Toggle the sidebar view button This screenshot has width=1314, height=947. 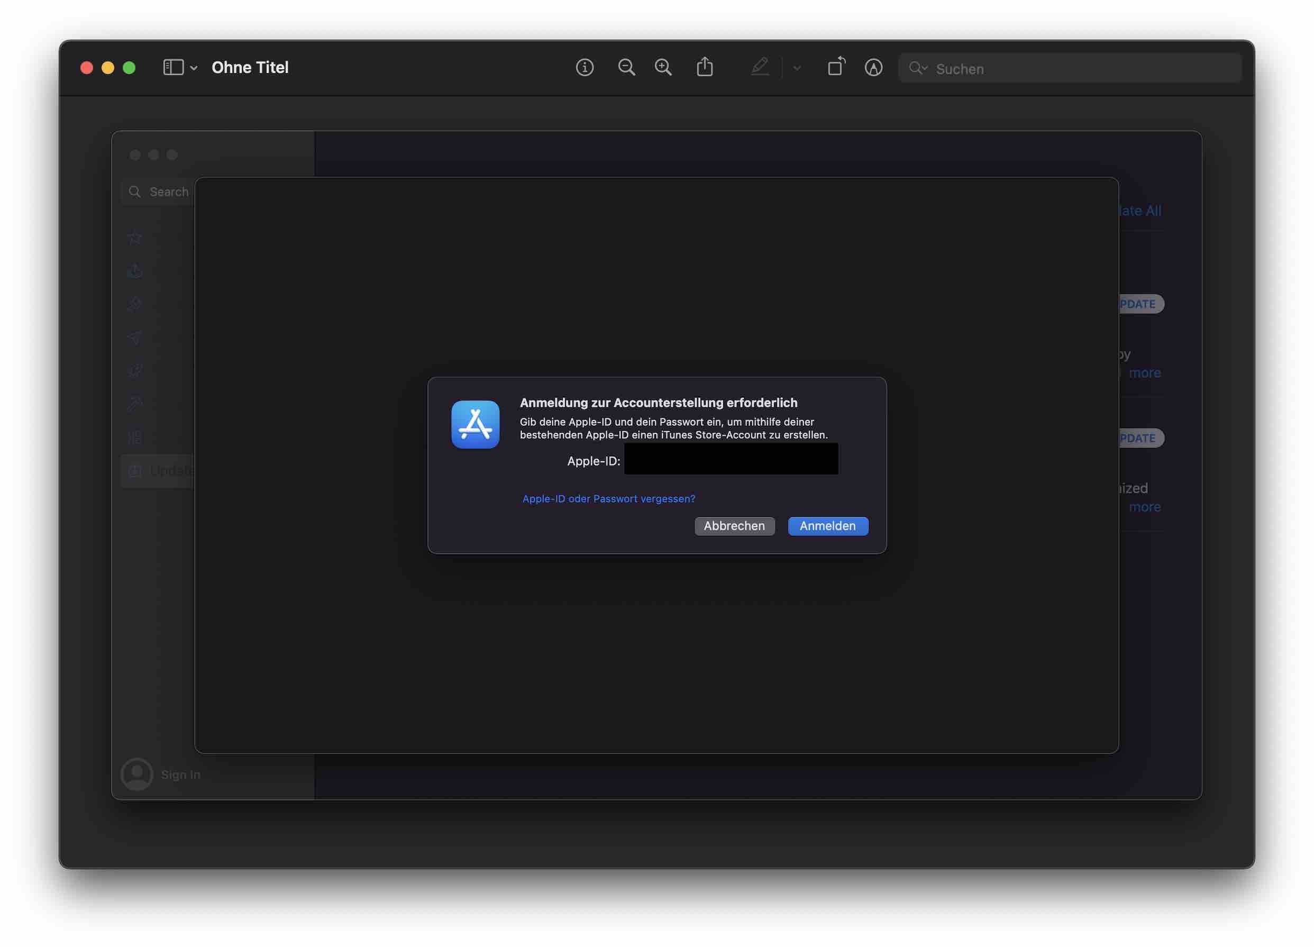[x=173, y=68]
